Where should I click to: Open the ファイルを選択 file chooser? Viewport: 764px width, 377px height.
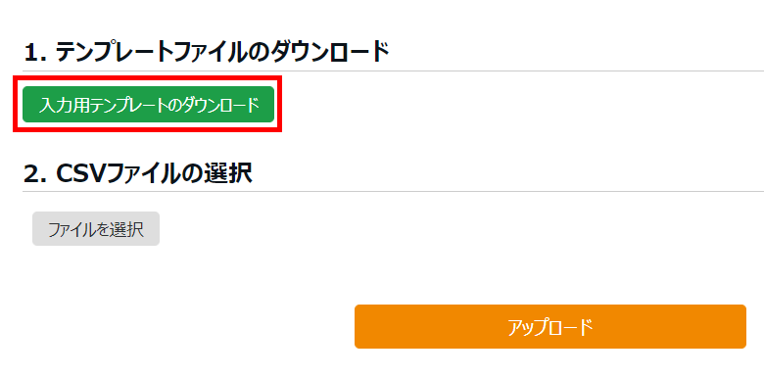[x=96, y=229]
